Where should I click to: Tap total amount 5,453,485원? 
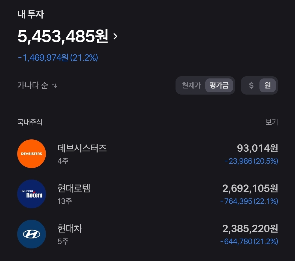point(63,36)
